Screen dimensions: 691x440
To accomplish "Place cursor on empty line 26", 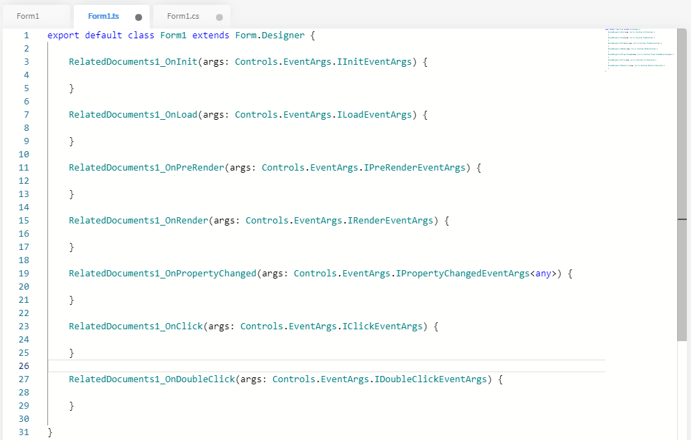I will click(279, 366).
